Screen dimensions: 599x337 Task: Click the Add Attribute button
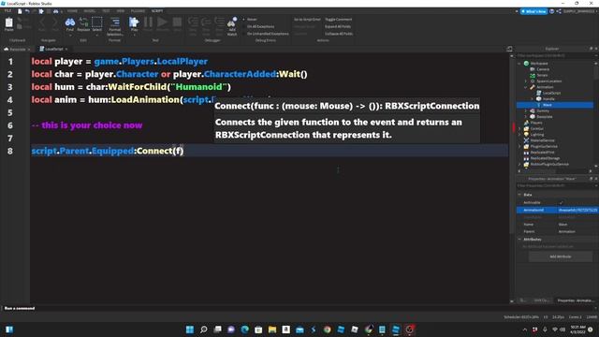560,256
